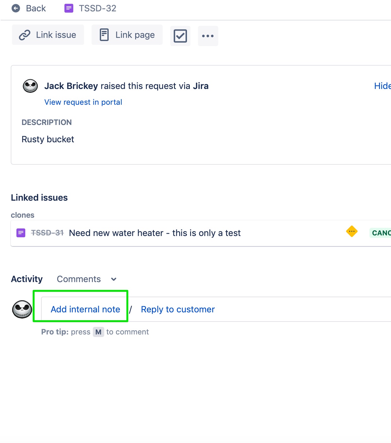Open View request in portal link

point(83,102)
